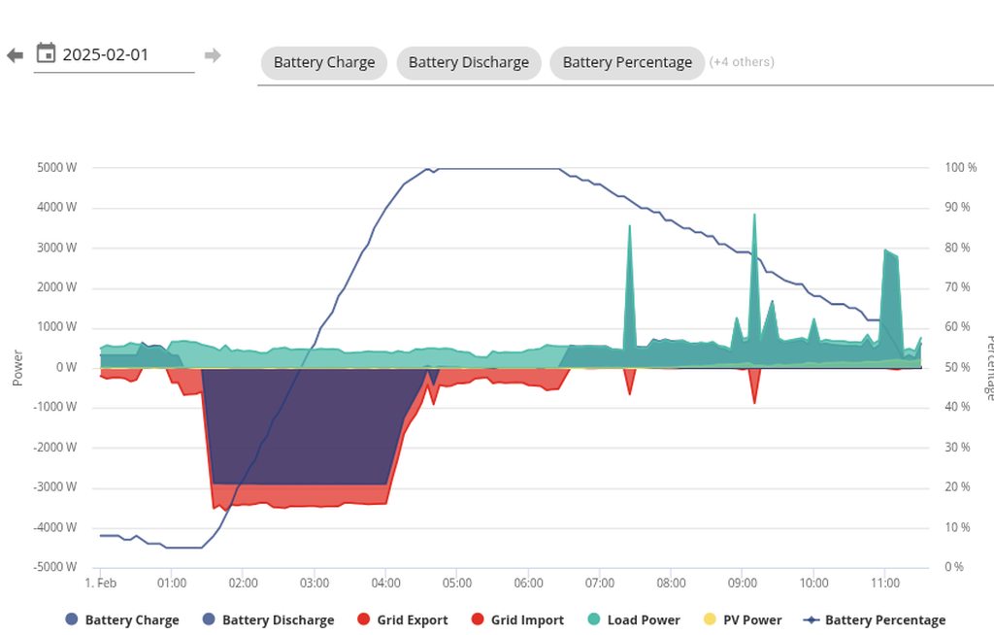Hide Grid Export series in legend
994x635 pixels.
tap(412, 619)
